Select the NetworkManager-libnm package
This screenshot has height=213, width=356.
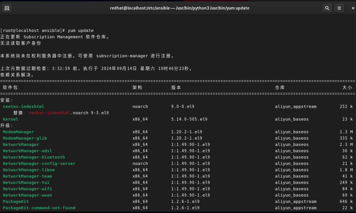point(29,170)
